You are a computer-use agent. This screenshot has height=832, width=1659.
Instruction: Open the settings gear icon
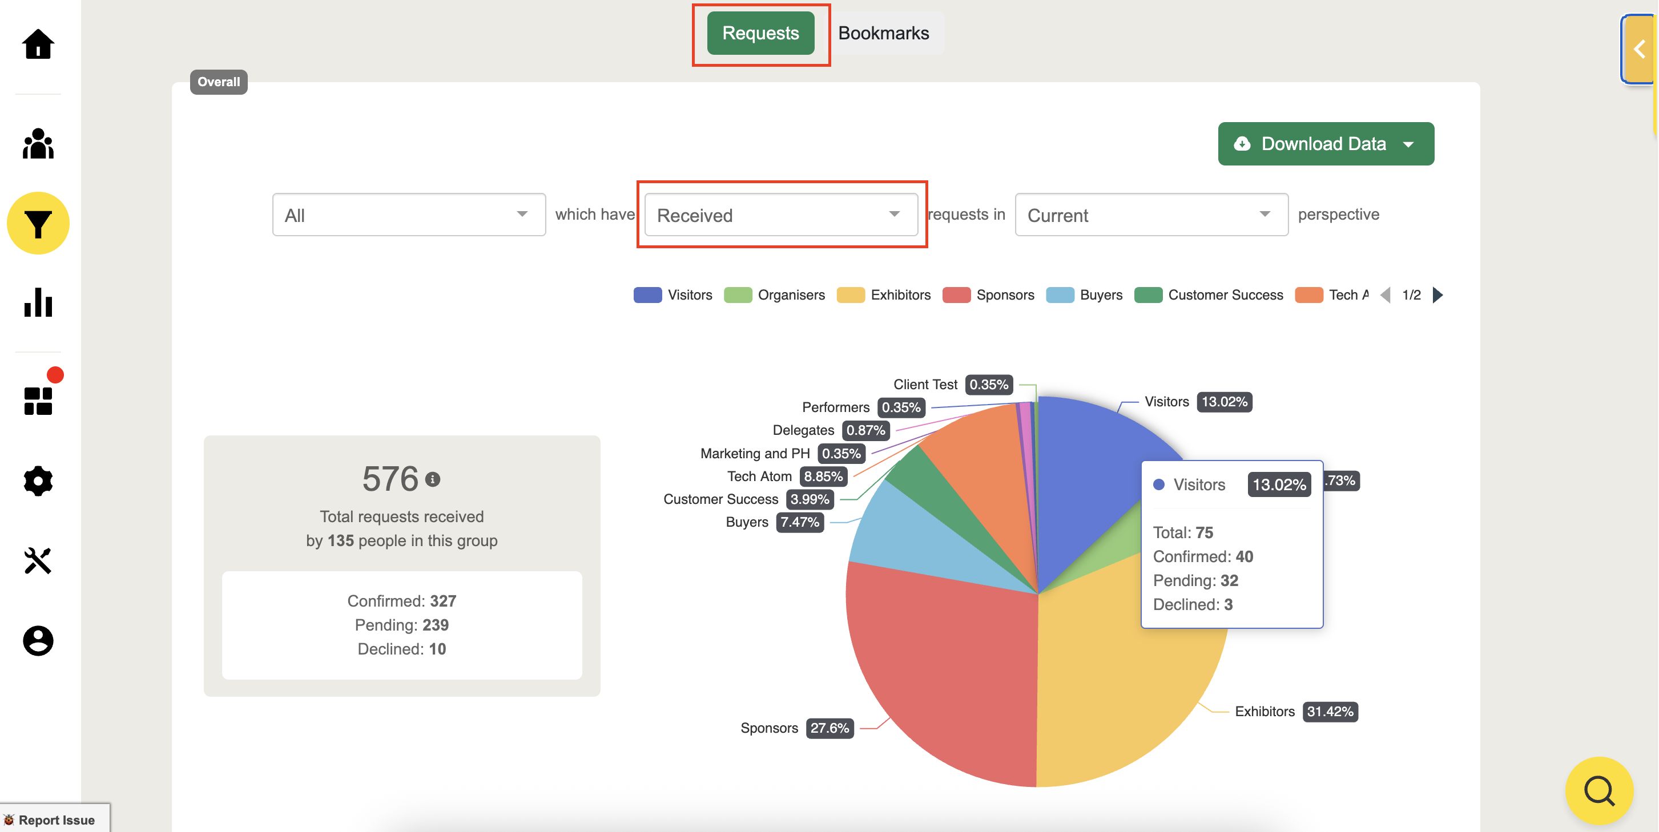point(38,480)
